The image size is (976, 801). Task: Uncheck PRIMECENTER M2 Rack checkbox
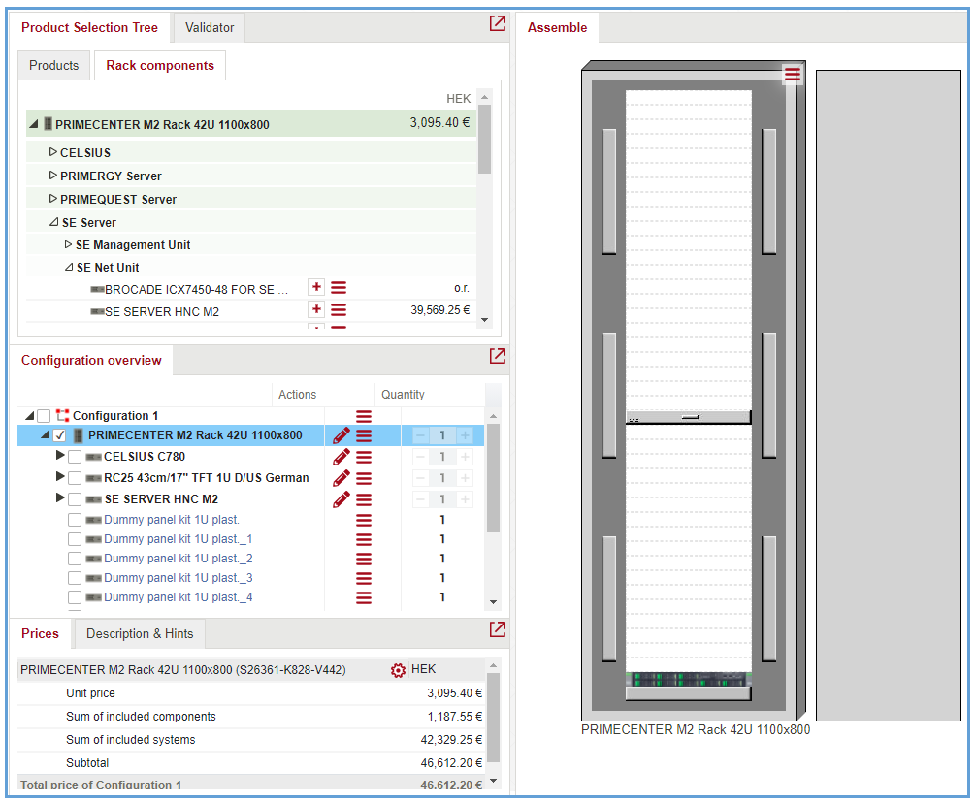(x=60, y=435)
